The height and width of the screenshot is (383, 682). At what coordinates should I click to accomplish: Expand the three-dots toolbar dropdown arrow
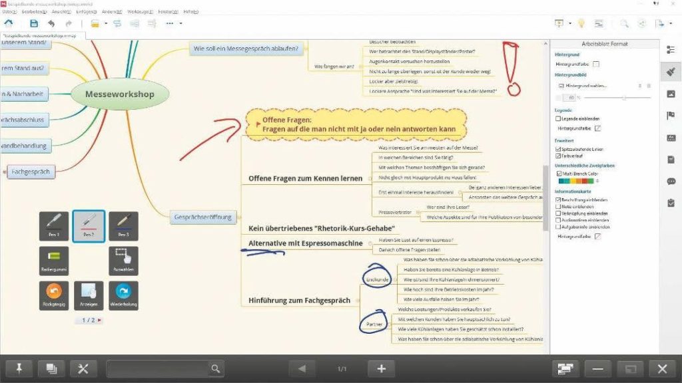click(180, 24)
